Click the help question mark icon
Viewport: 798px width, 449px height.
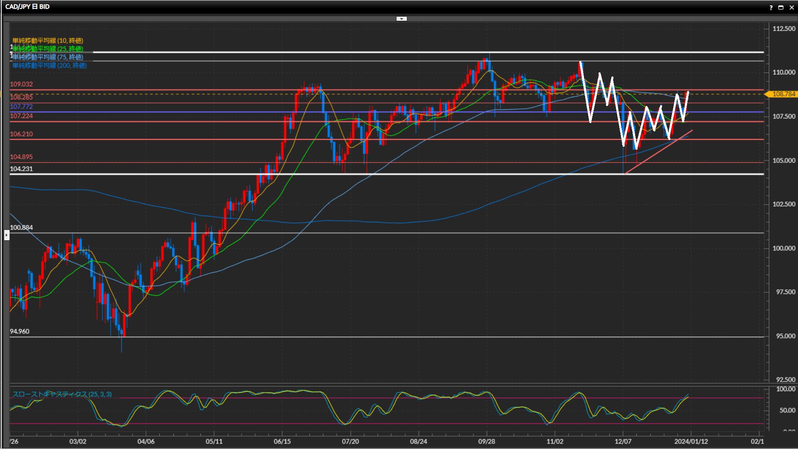pos(771,7)
